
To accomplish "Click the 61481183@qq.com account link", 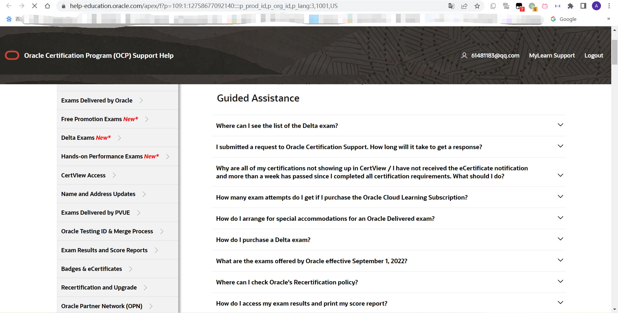I will 495,56.
